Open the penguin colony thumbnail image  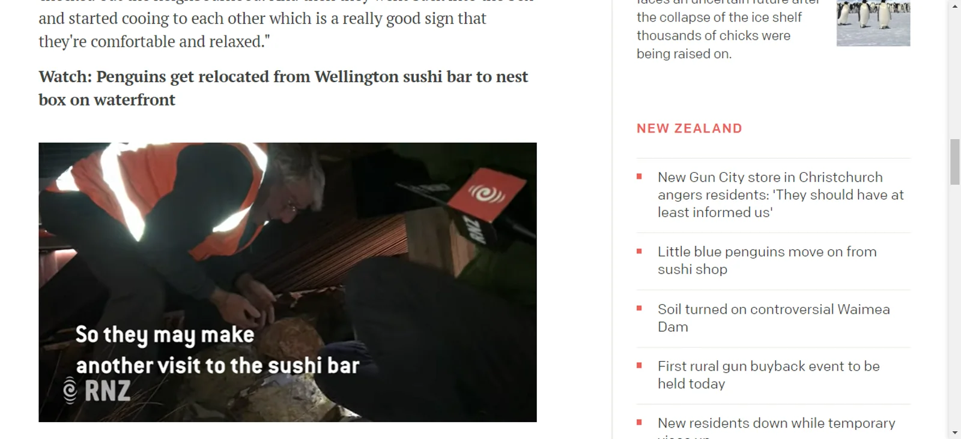(x=873, y=23)
